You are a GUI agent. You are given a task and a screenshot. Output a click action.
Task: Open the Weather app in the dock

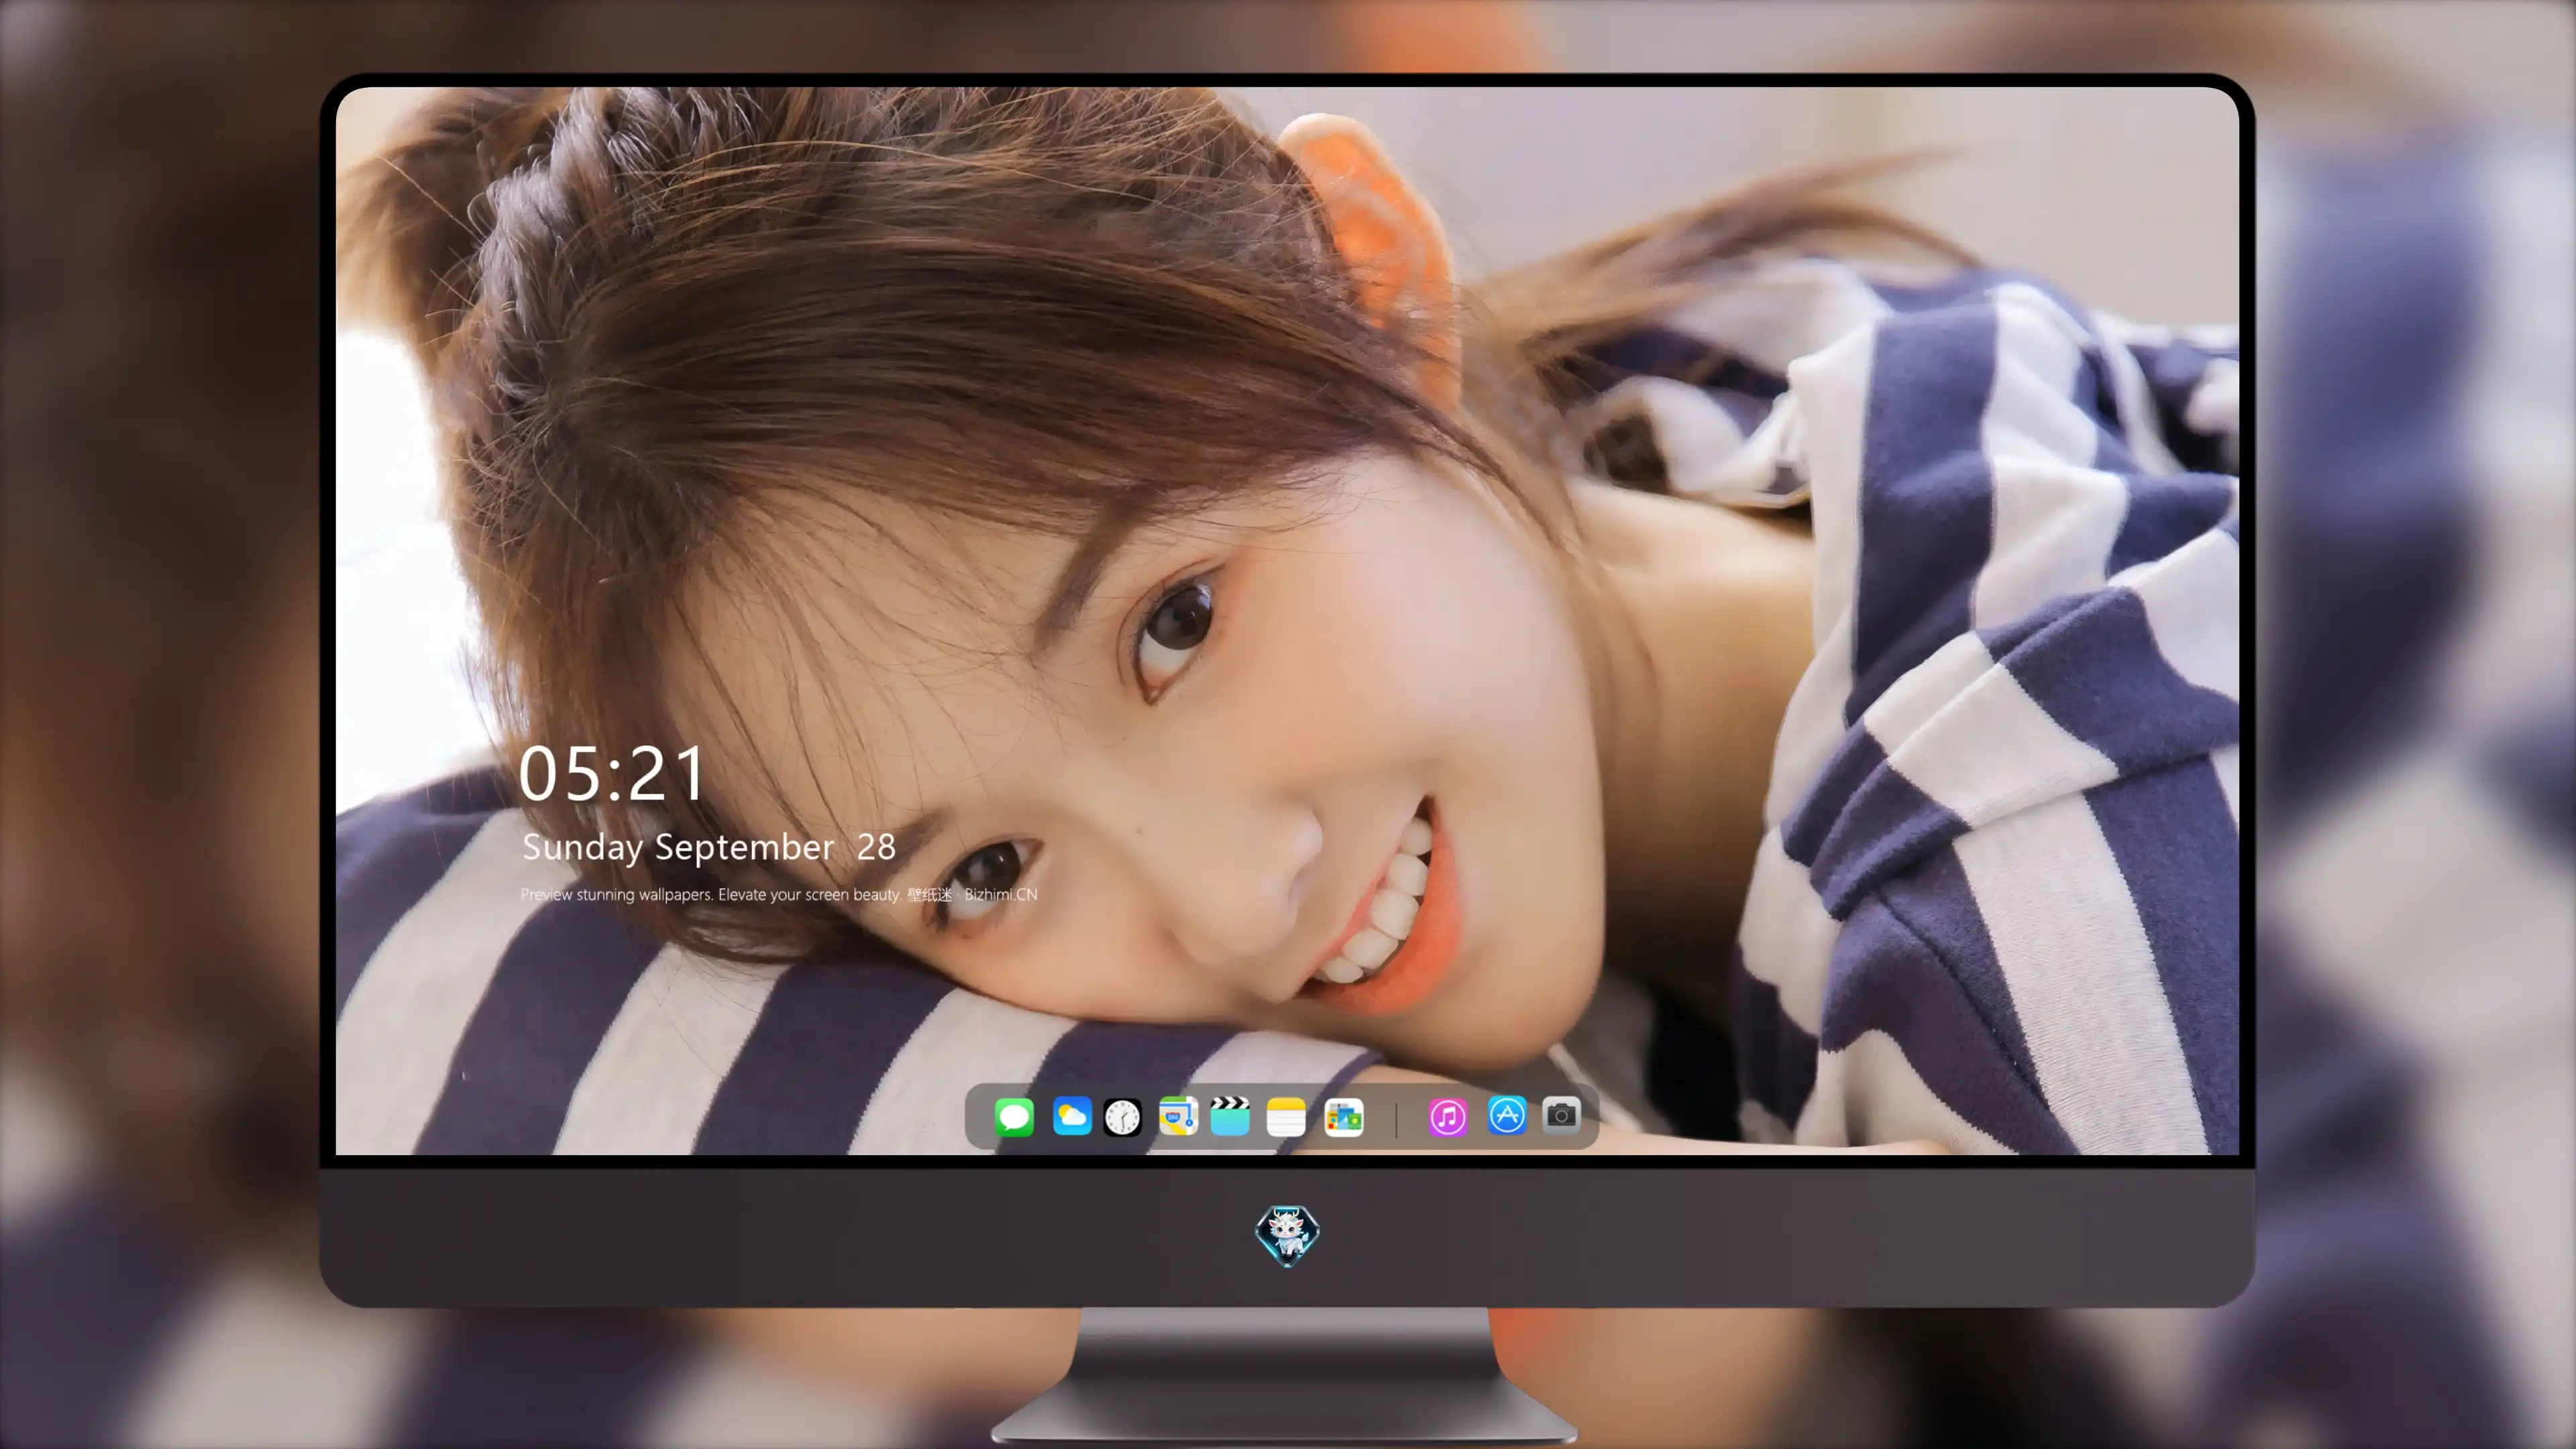[x=1072, y=1116]
